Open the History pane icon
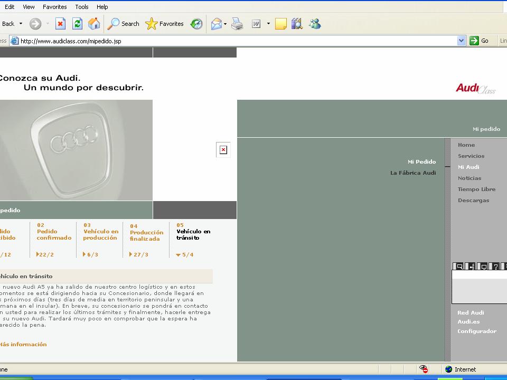Image resolution: width=507 pixels, height=380 pixels. click(196, 24)
